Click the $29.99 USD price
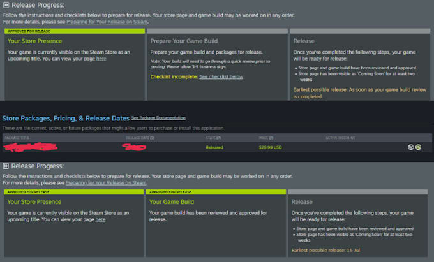The height and width of the screenshot is (262, 434). pos(270,147)
